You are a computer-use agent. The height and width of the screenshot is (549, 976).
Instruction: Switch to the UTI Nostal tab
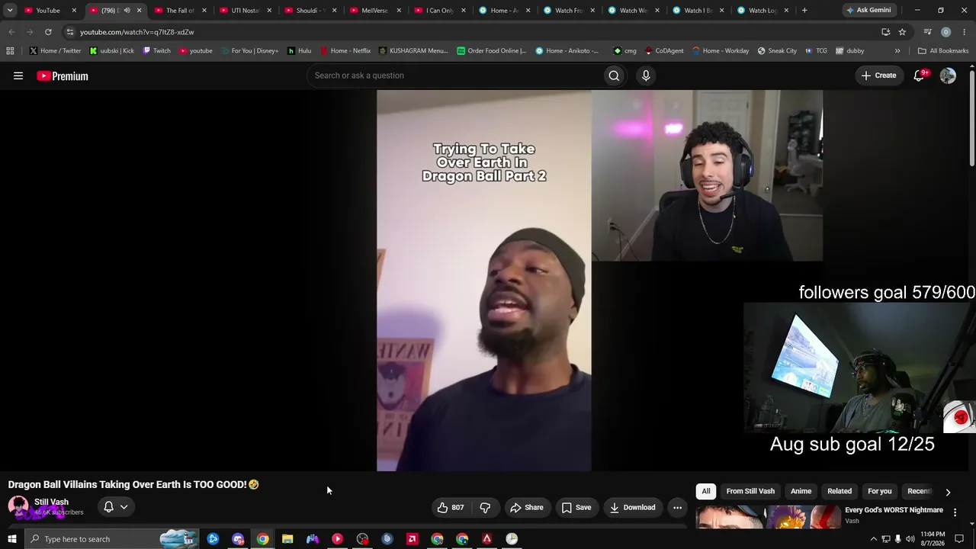tap(245, 11)
